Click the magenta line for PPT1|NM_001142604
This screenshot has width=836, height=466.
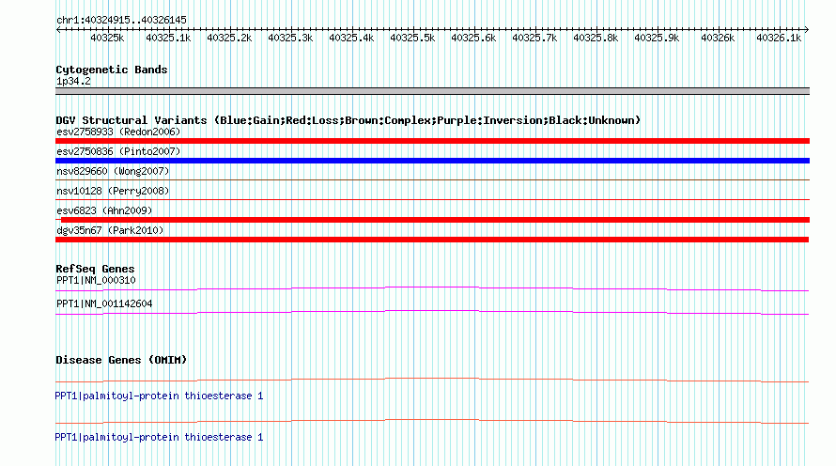click(432, 313)
